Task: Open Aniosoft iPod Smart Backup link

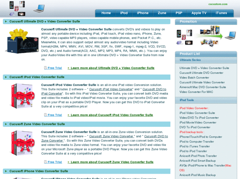Action: tap(197, 161)
